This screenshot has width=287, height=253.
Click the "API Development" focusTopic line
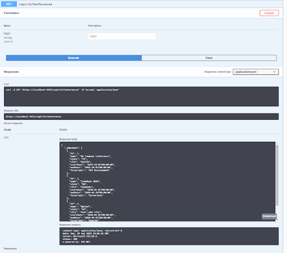[x=90, y=170]
